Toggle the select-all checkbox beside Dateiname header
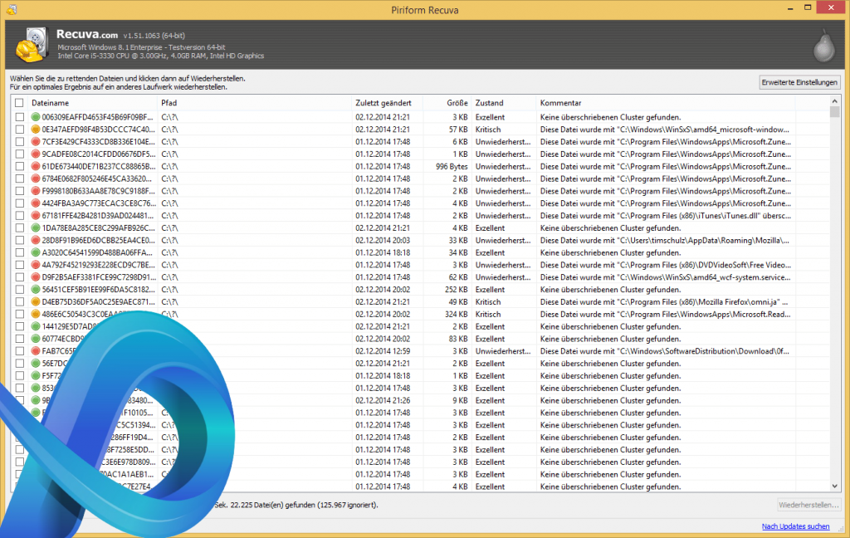850x538 pixels. [x=20, y=103]
